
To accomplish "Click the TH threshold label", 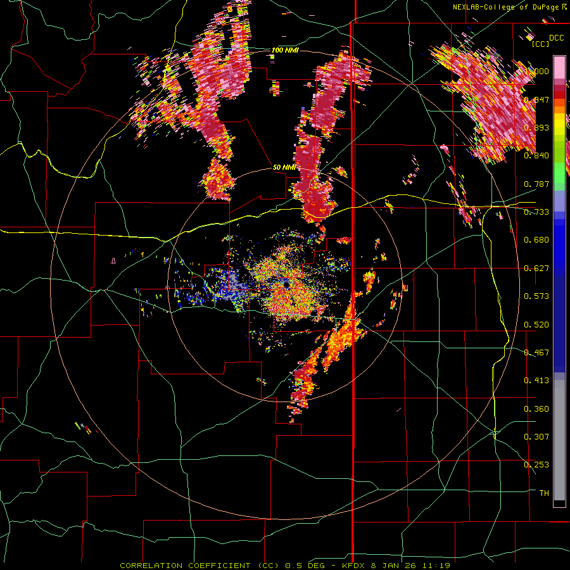I will 544,493.
